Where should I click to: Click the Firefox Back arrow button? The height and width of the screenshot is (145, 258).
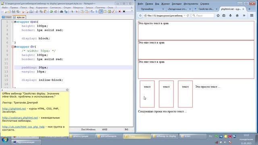(x=140, y=15)
